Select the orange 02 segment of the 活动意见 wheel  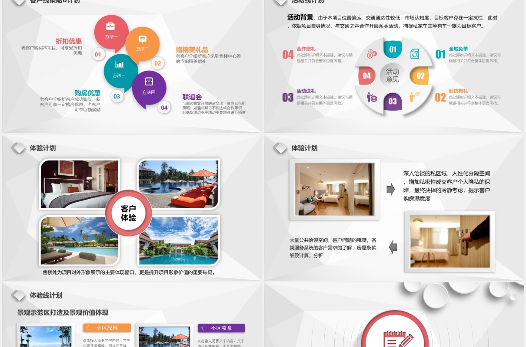point(419,75)
